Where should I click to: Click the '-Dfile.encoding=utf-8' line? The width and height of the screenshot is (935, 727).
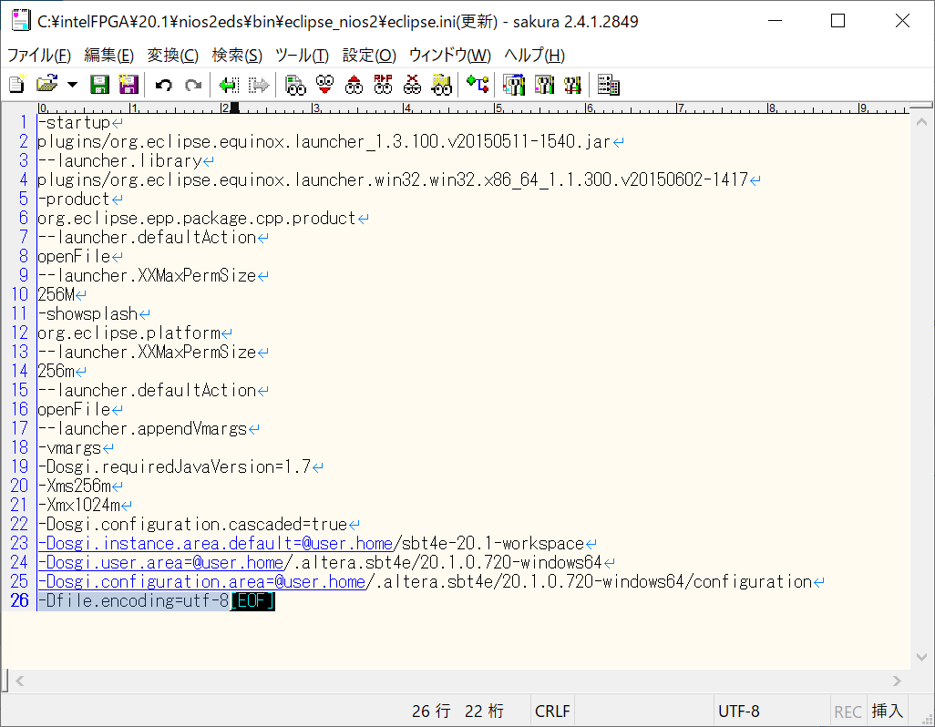click(134, 600)
